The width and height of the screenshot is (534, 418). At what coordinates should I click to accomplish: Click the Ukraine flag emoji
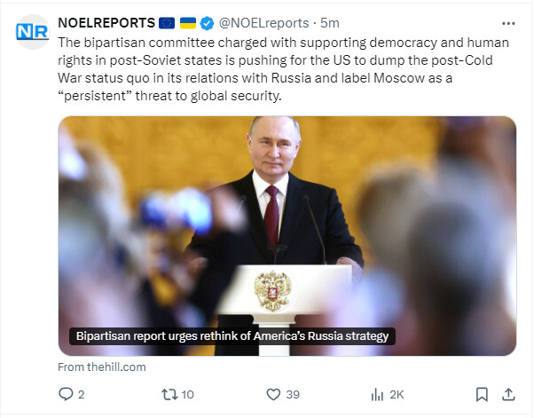point(189,22)
